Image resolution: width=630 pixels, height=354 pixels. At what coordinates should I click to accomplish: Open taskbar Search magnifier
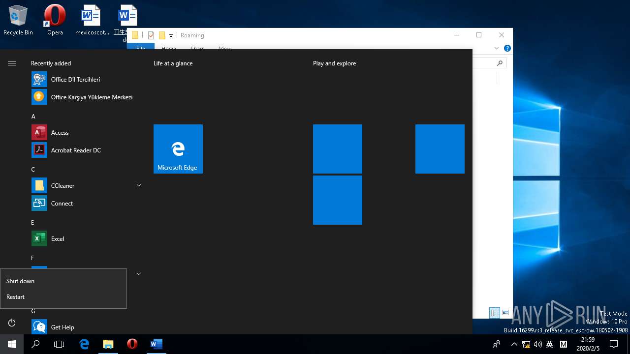pyautogui.click(x=35, y=344)
